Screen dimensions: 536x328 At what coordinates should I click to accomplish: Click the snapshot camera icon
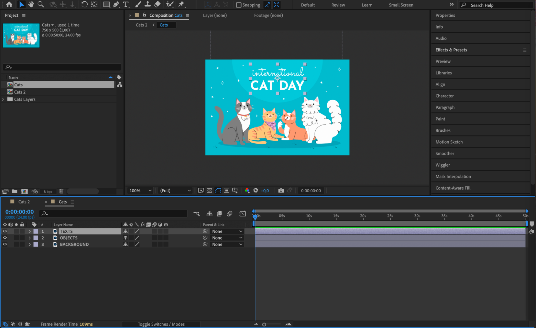point(281,190)
